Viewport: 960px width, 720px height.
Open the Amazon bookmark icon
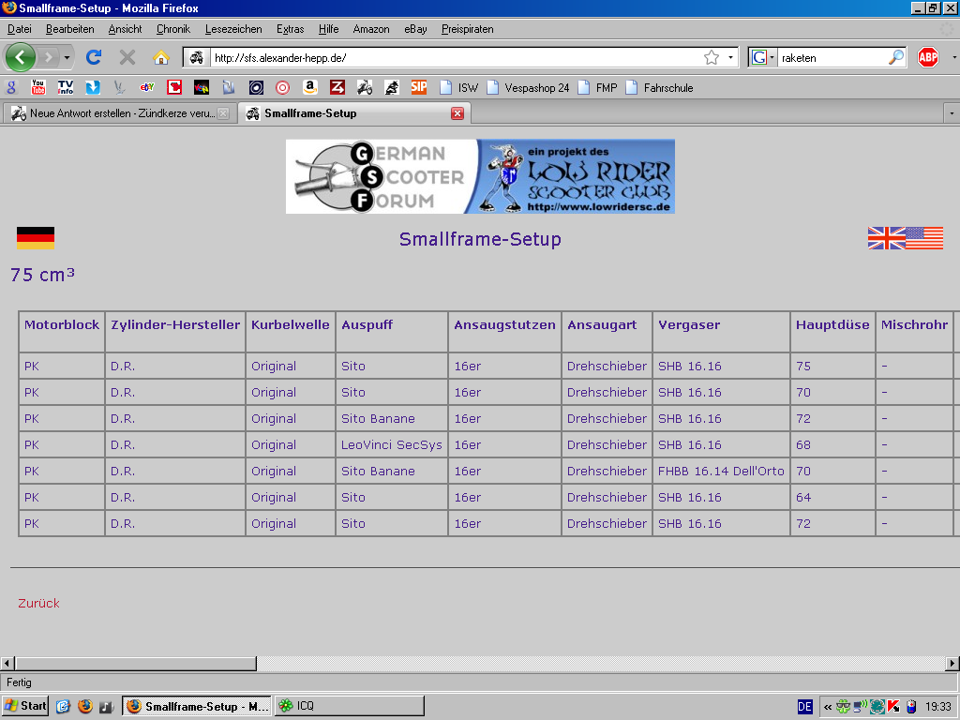tap(309, 87)
